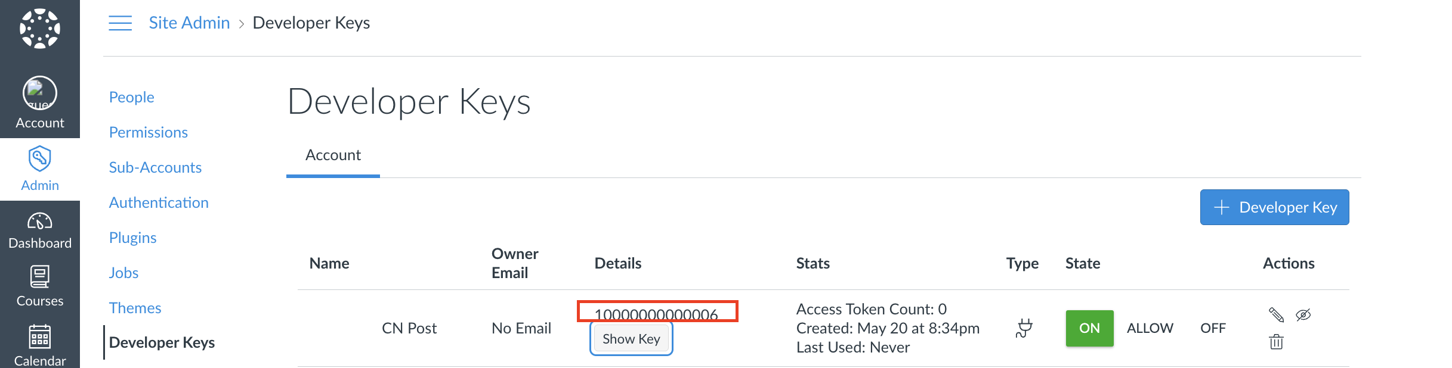Open the Authentication settings link
This screenshot has height=368, width=1452.
click(x=159, y=202)
